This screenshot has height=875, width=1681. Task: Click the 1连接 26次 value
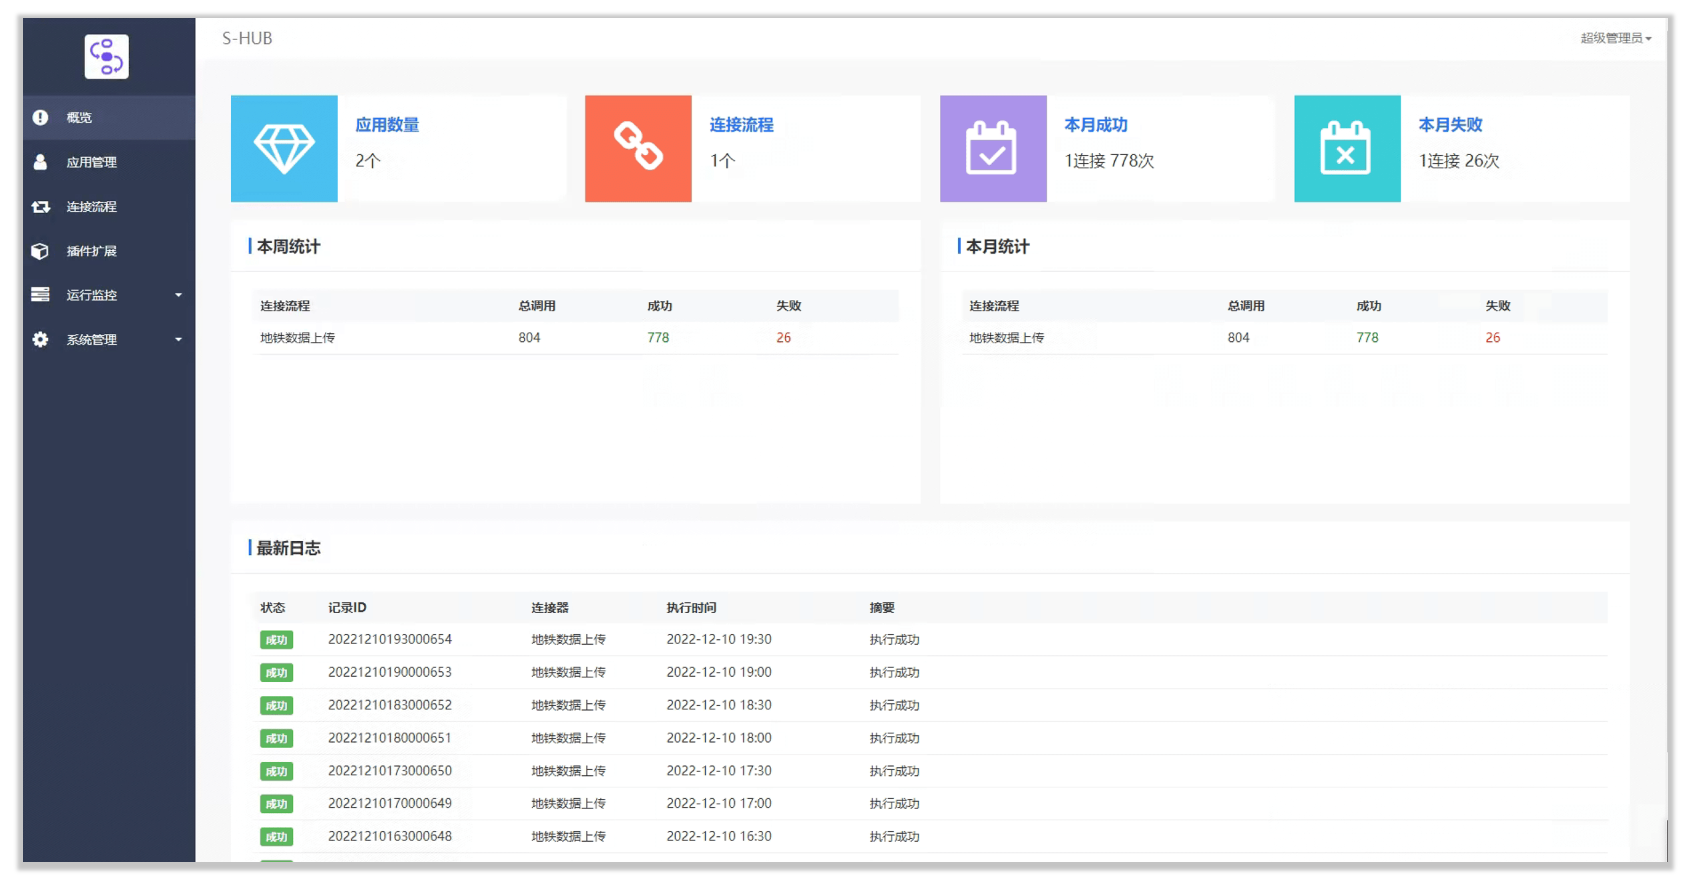tap(1459, 161)
